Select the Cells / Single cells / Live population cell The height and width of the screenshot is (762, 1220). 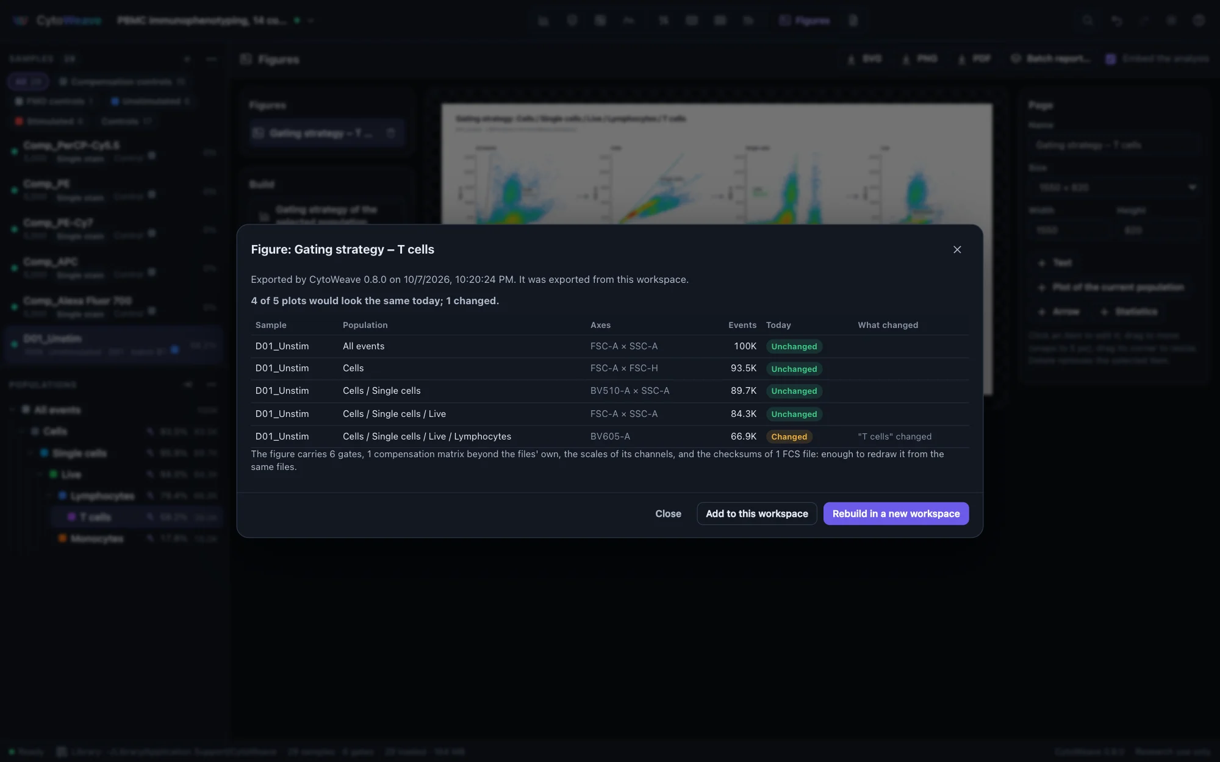tap(394, 414)
